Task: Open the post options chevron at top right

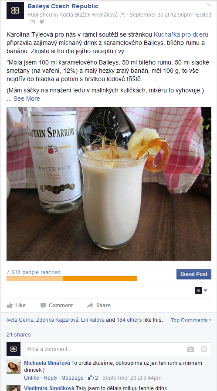Action: click(209, 5)
